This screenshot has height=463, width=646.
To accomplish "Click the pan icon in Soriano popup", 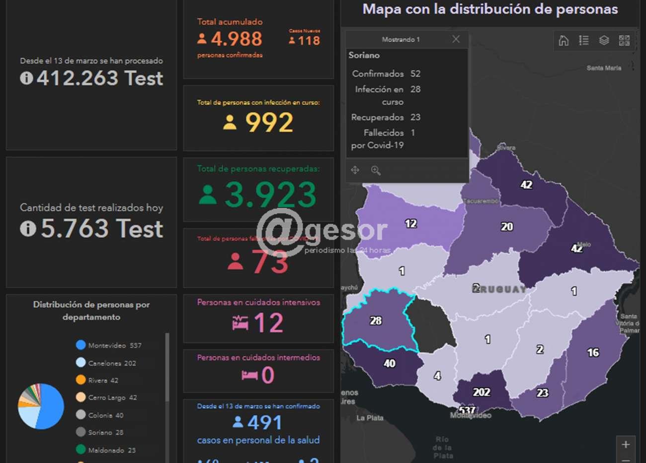I will [355, 170].
